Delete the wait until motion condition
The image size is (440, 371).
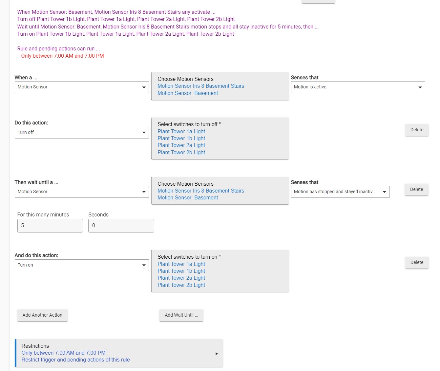(x=416, y=190)
